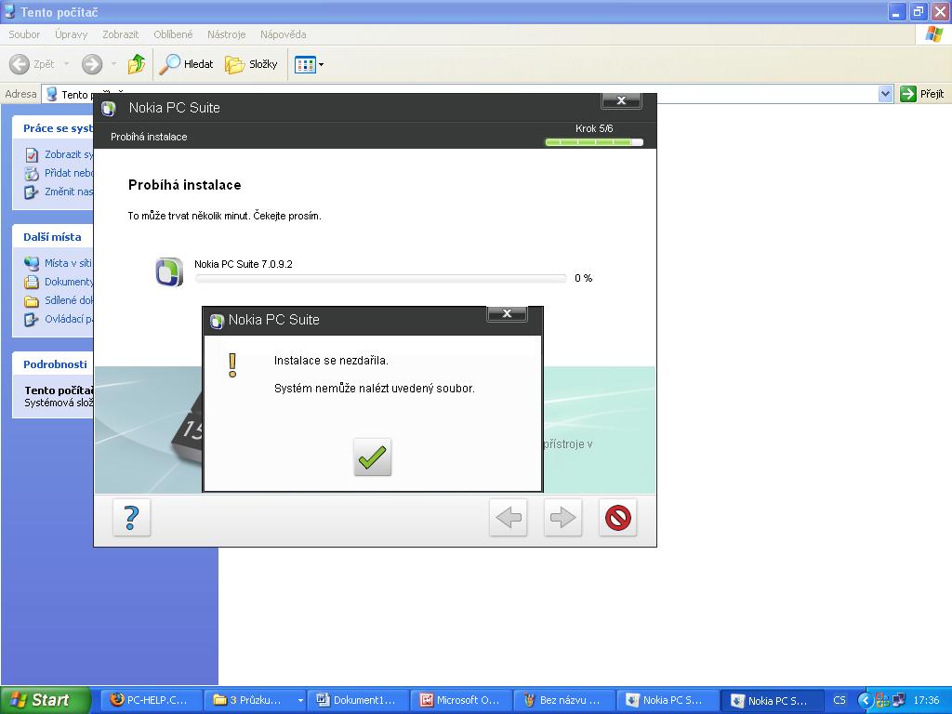Go up one folder level
952x714 pixels.
pos(137,64)
